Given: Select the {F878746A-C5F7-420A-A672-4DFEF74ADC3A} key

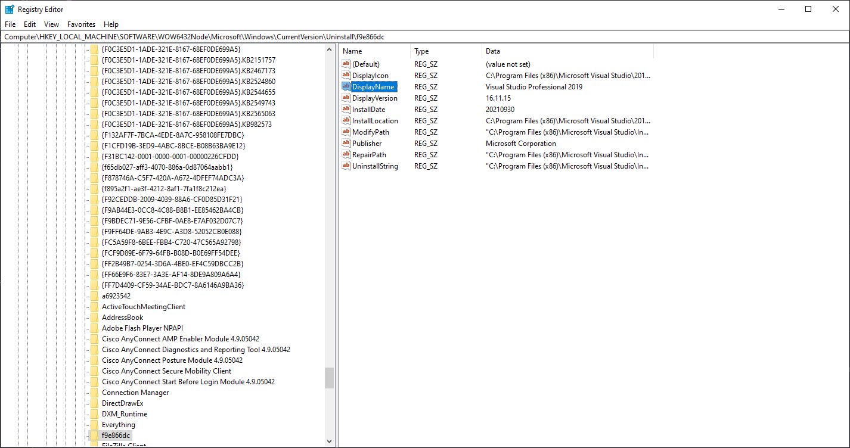Looking at the screenshot, I should coord(173,178).
